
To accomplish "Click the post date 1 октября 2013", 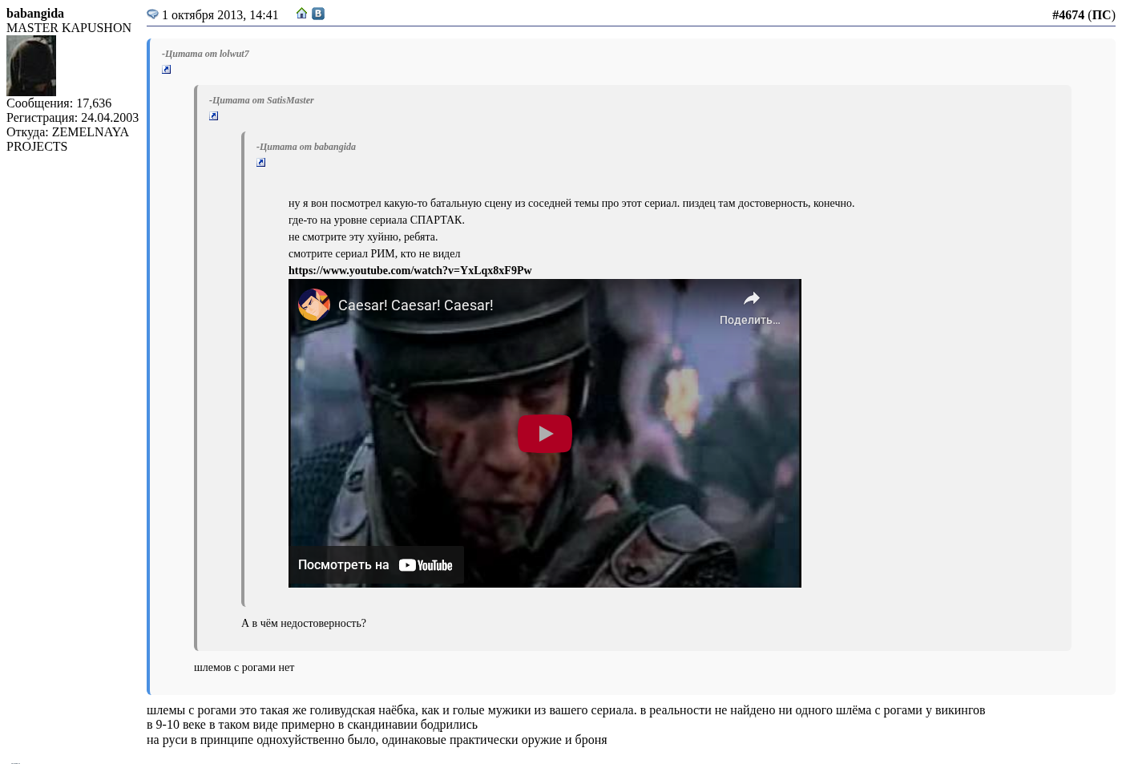I will tap(220, 15).
